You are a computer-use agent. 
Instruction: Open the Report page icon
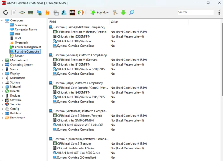tap(14, 13)
